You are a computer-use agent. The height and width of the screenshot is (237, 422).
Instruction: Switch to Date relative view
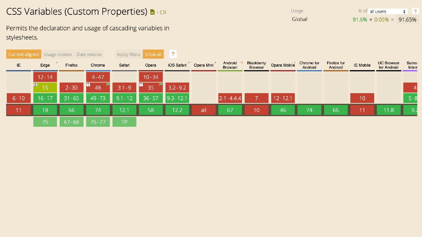click(x=89, y=54)
